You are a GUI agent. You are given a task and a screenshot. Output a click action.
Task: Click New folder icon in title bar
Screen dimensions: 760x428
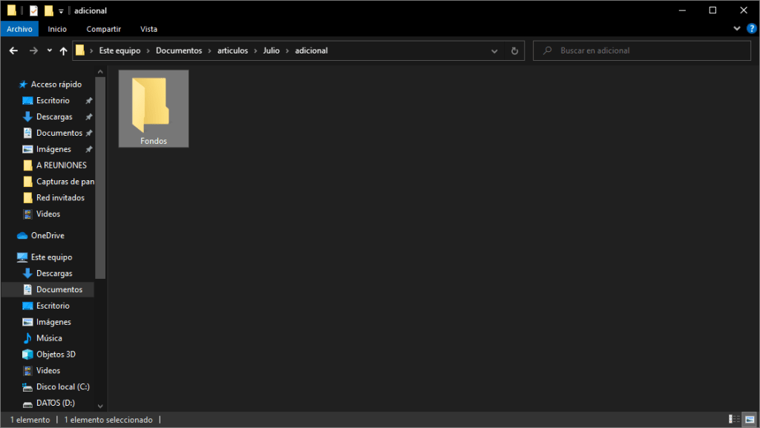pyautogui.click(x=48, y=10)
